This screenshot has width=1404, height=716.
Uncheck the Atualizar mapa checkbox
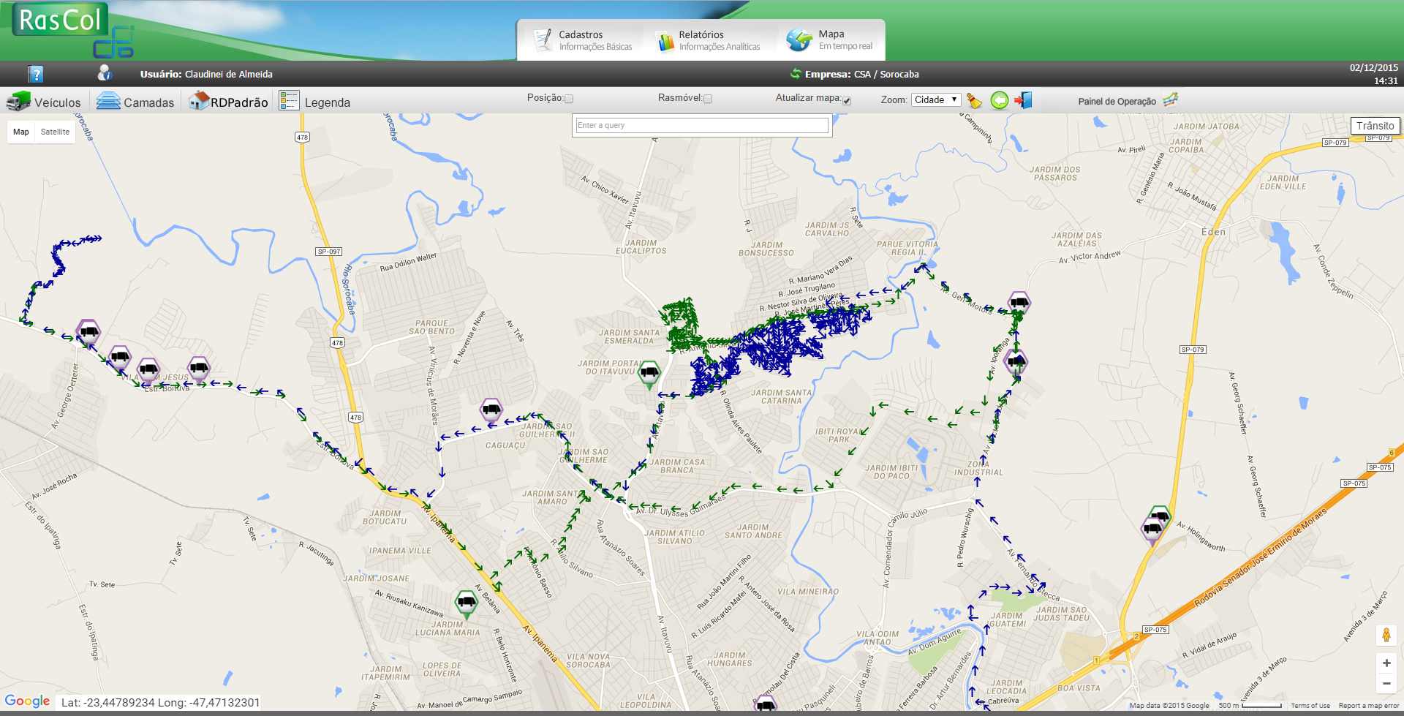[847, 100]
